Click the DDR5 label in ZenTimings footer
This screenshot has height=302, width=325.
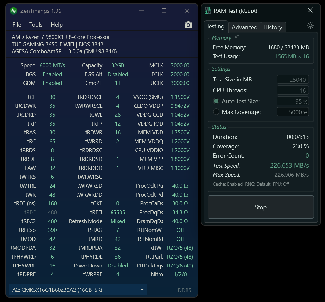click(185, 290)
